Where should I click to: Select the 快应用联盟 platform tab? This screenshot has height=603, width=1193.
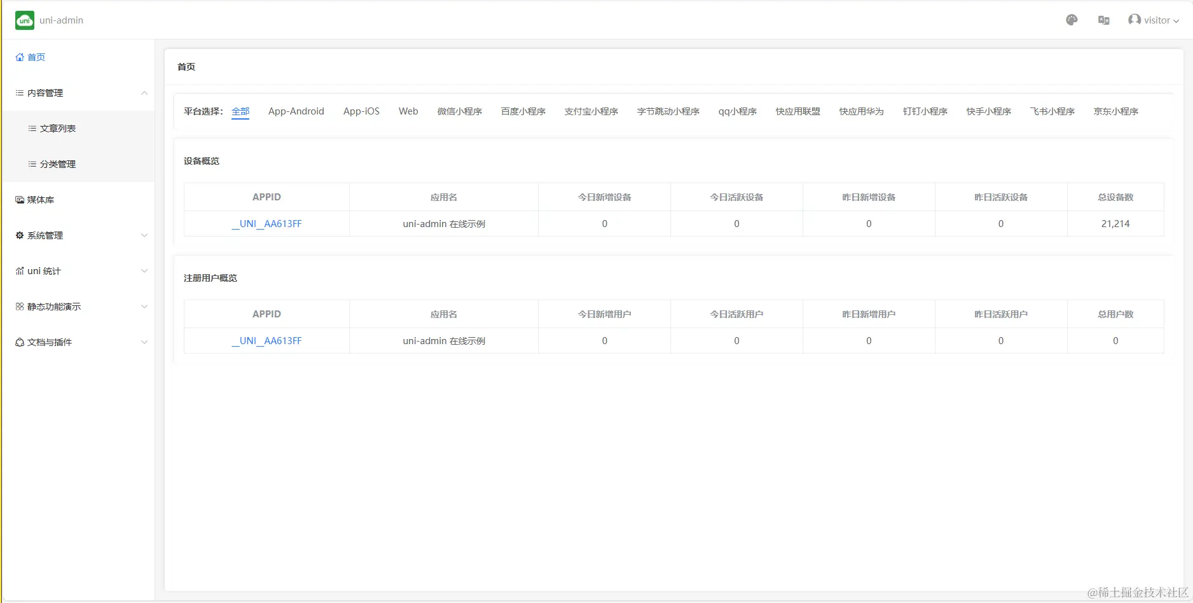tap(798, 111)
